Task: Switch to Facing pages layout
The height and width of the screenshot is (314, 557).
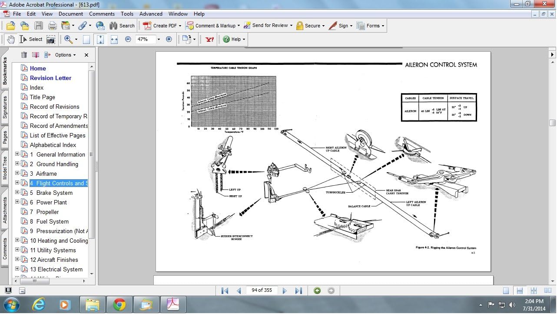Action: point(547,291)
